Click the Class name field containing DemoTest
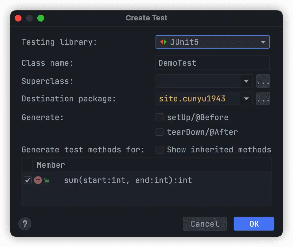The width and height of the screenshot is (293, 247). click(x=212, y=63)
